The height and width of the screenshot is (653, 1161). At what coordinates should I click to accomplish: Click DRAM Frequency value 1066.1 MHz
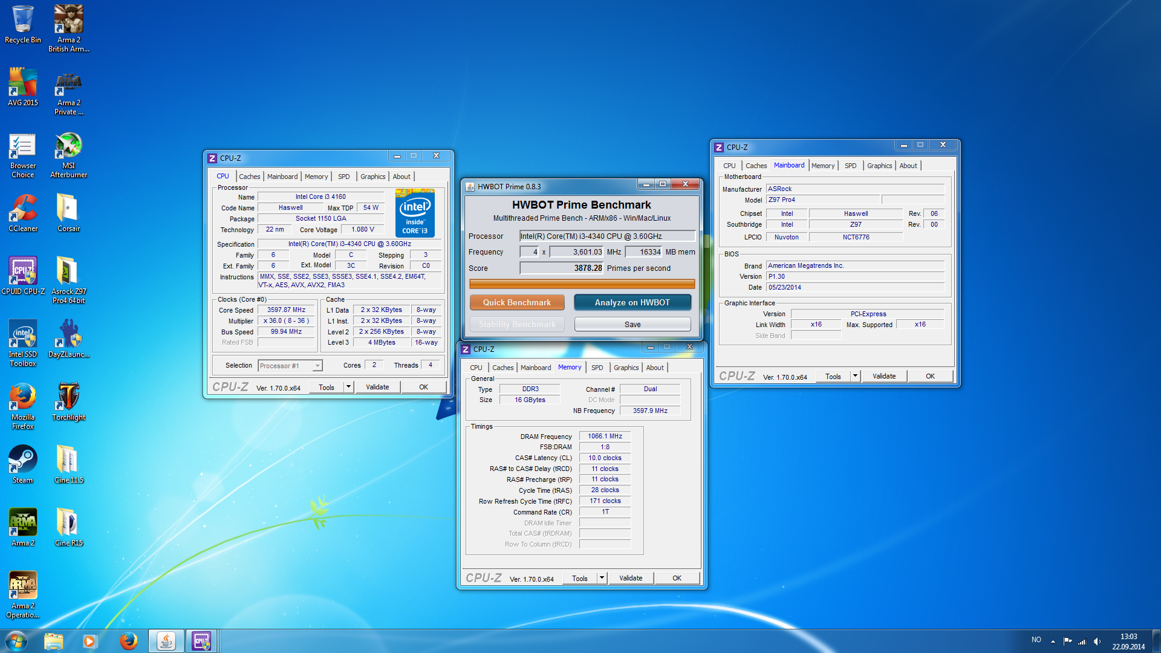(605, 436)
